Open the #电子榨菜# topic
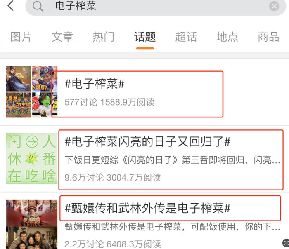Viewport: 289px width, 249px height. tap(95, 84)
